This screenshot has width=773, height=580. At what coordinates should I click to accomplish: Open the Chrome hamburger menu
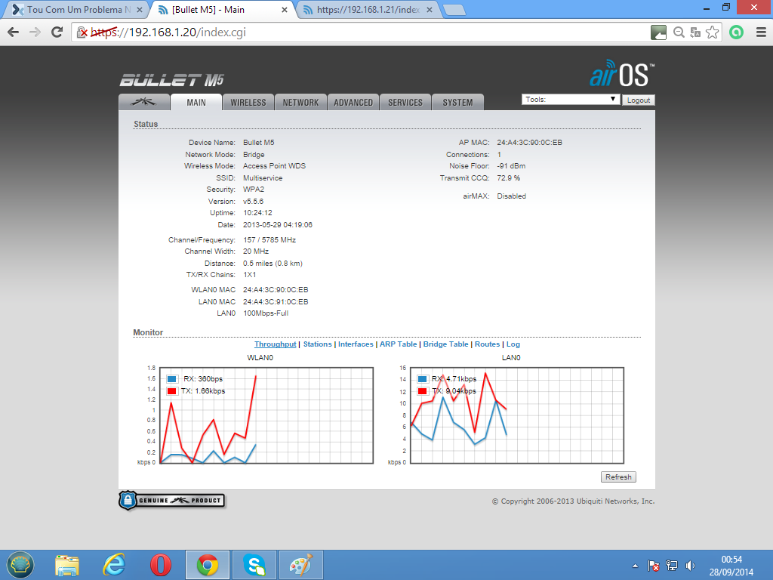761,32
